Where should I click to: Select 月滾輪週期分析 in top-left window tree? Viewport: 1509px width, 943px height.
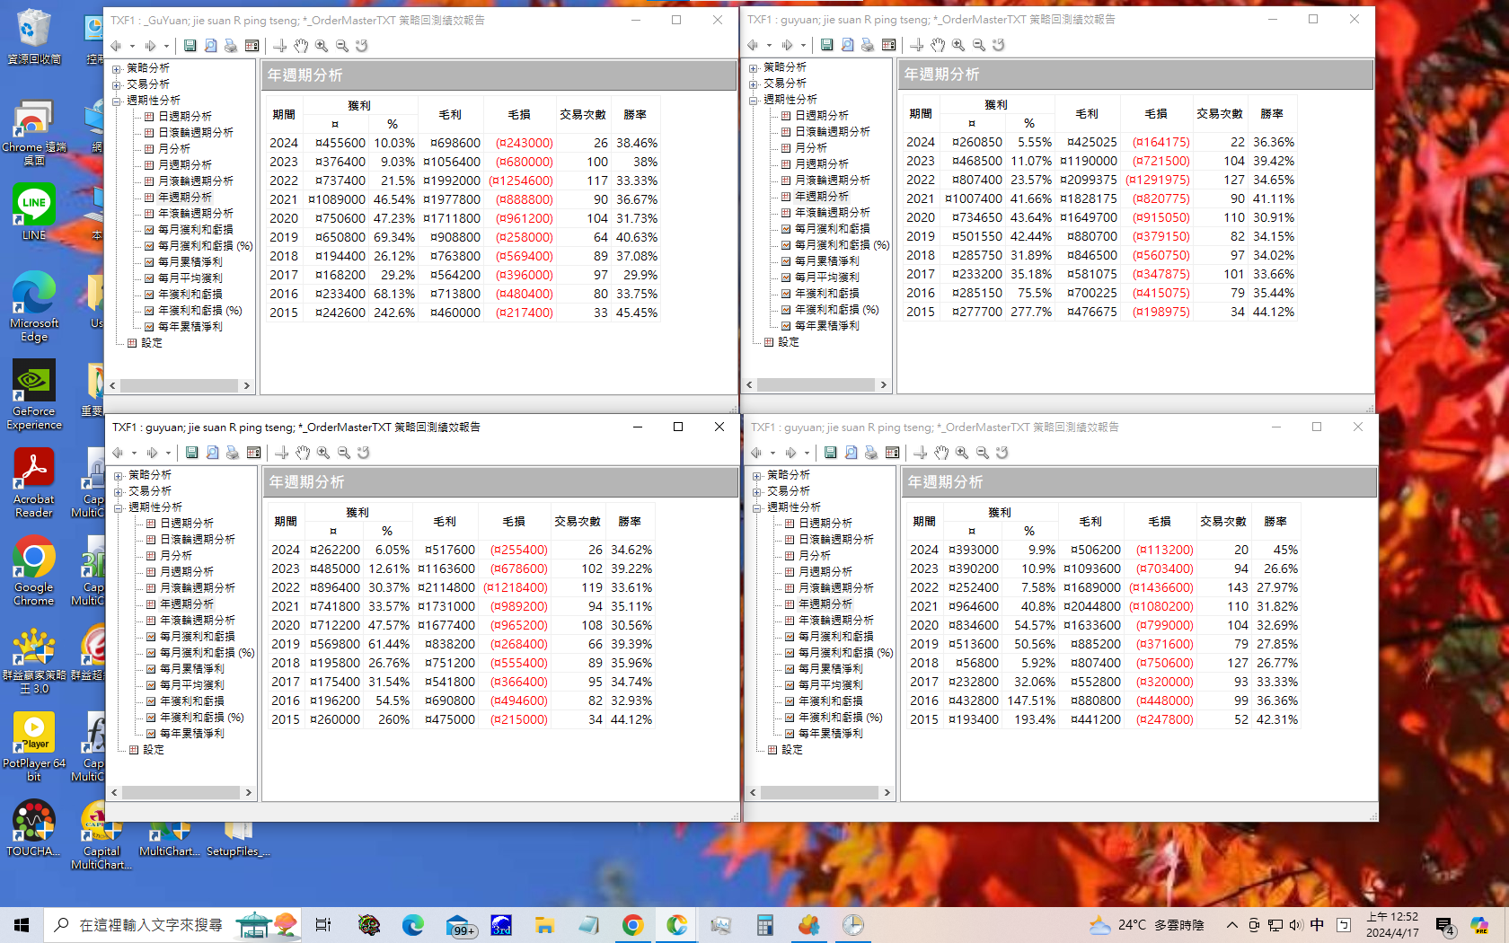[x=196, y=181]
